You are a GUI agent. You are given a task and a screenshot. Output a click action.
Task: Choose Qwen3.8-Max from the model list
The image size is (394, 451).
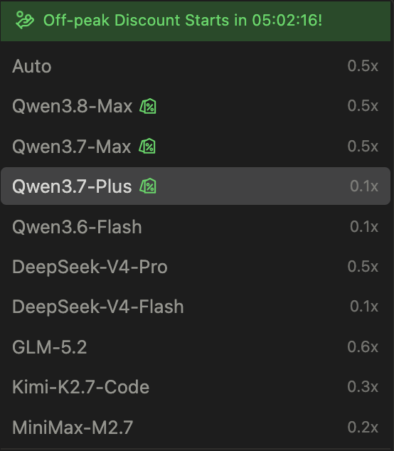pos(196,106)
